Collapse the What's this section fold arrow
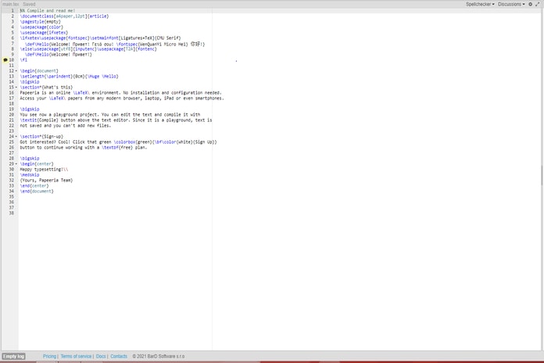 pyautogui.click(x=16, y=87)
